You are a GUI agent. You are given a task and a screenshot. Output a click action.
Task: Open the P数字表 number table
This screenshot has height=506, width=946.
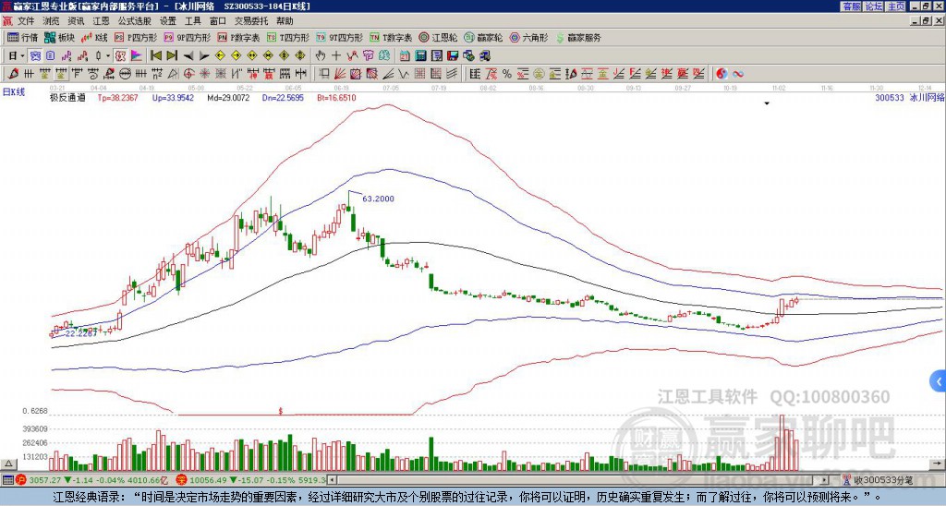click(x=238, y=37)
